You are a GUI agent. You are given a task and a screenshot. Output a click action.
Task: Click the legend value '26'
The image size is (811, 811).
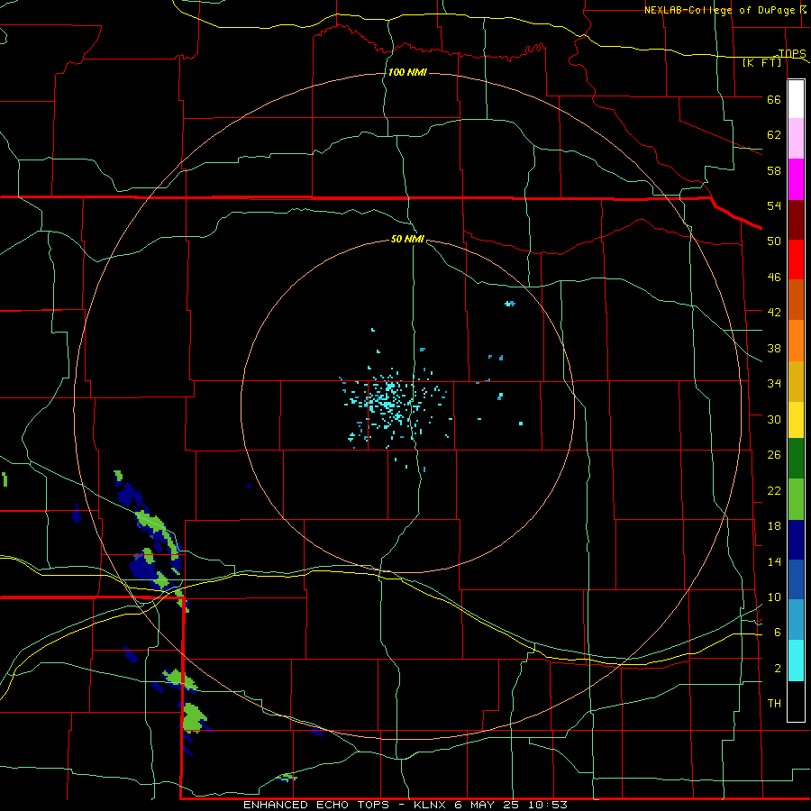coord(774,455)
